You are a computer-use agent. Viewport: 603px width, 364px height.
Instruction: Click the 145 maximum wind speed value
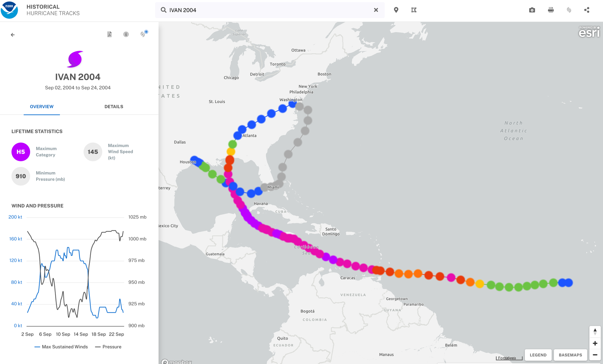[x=93, y=152]
